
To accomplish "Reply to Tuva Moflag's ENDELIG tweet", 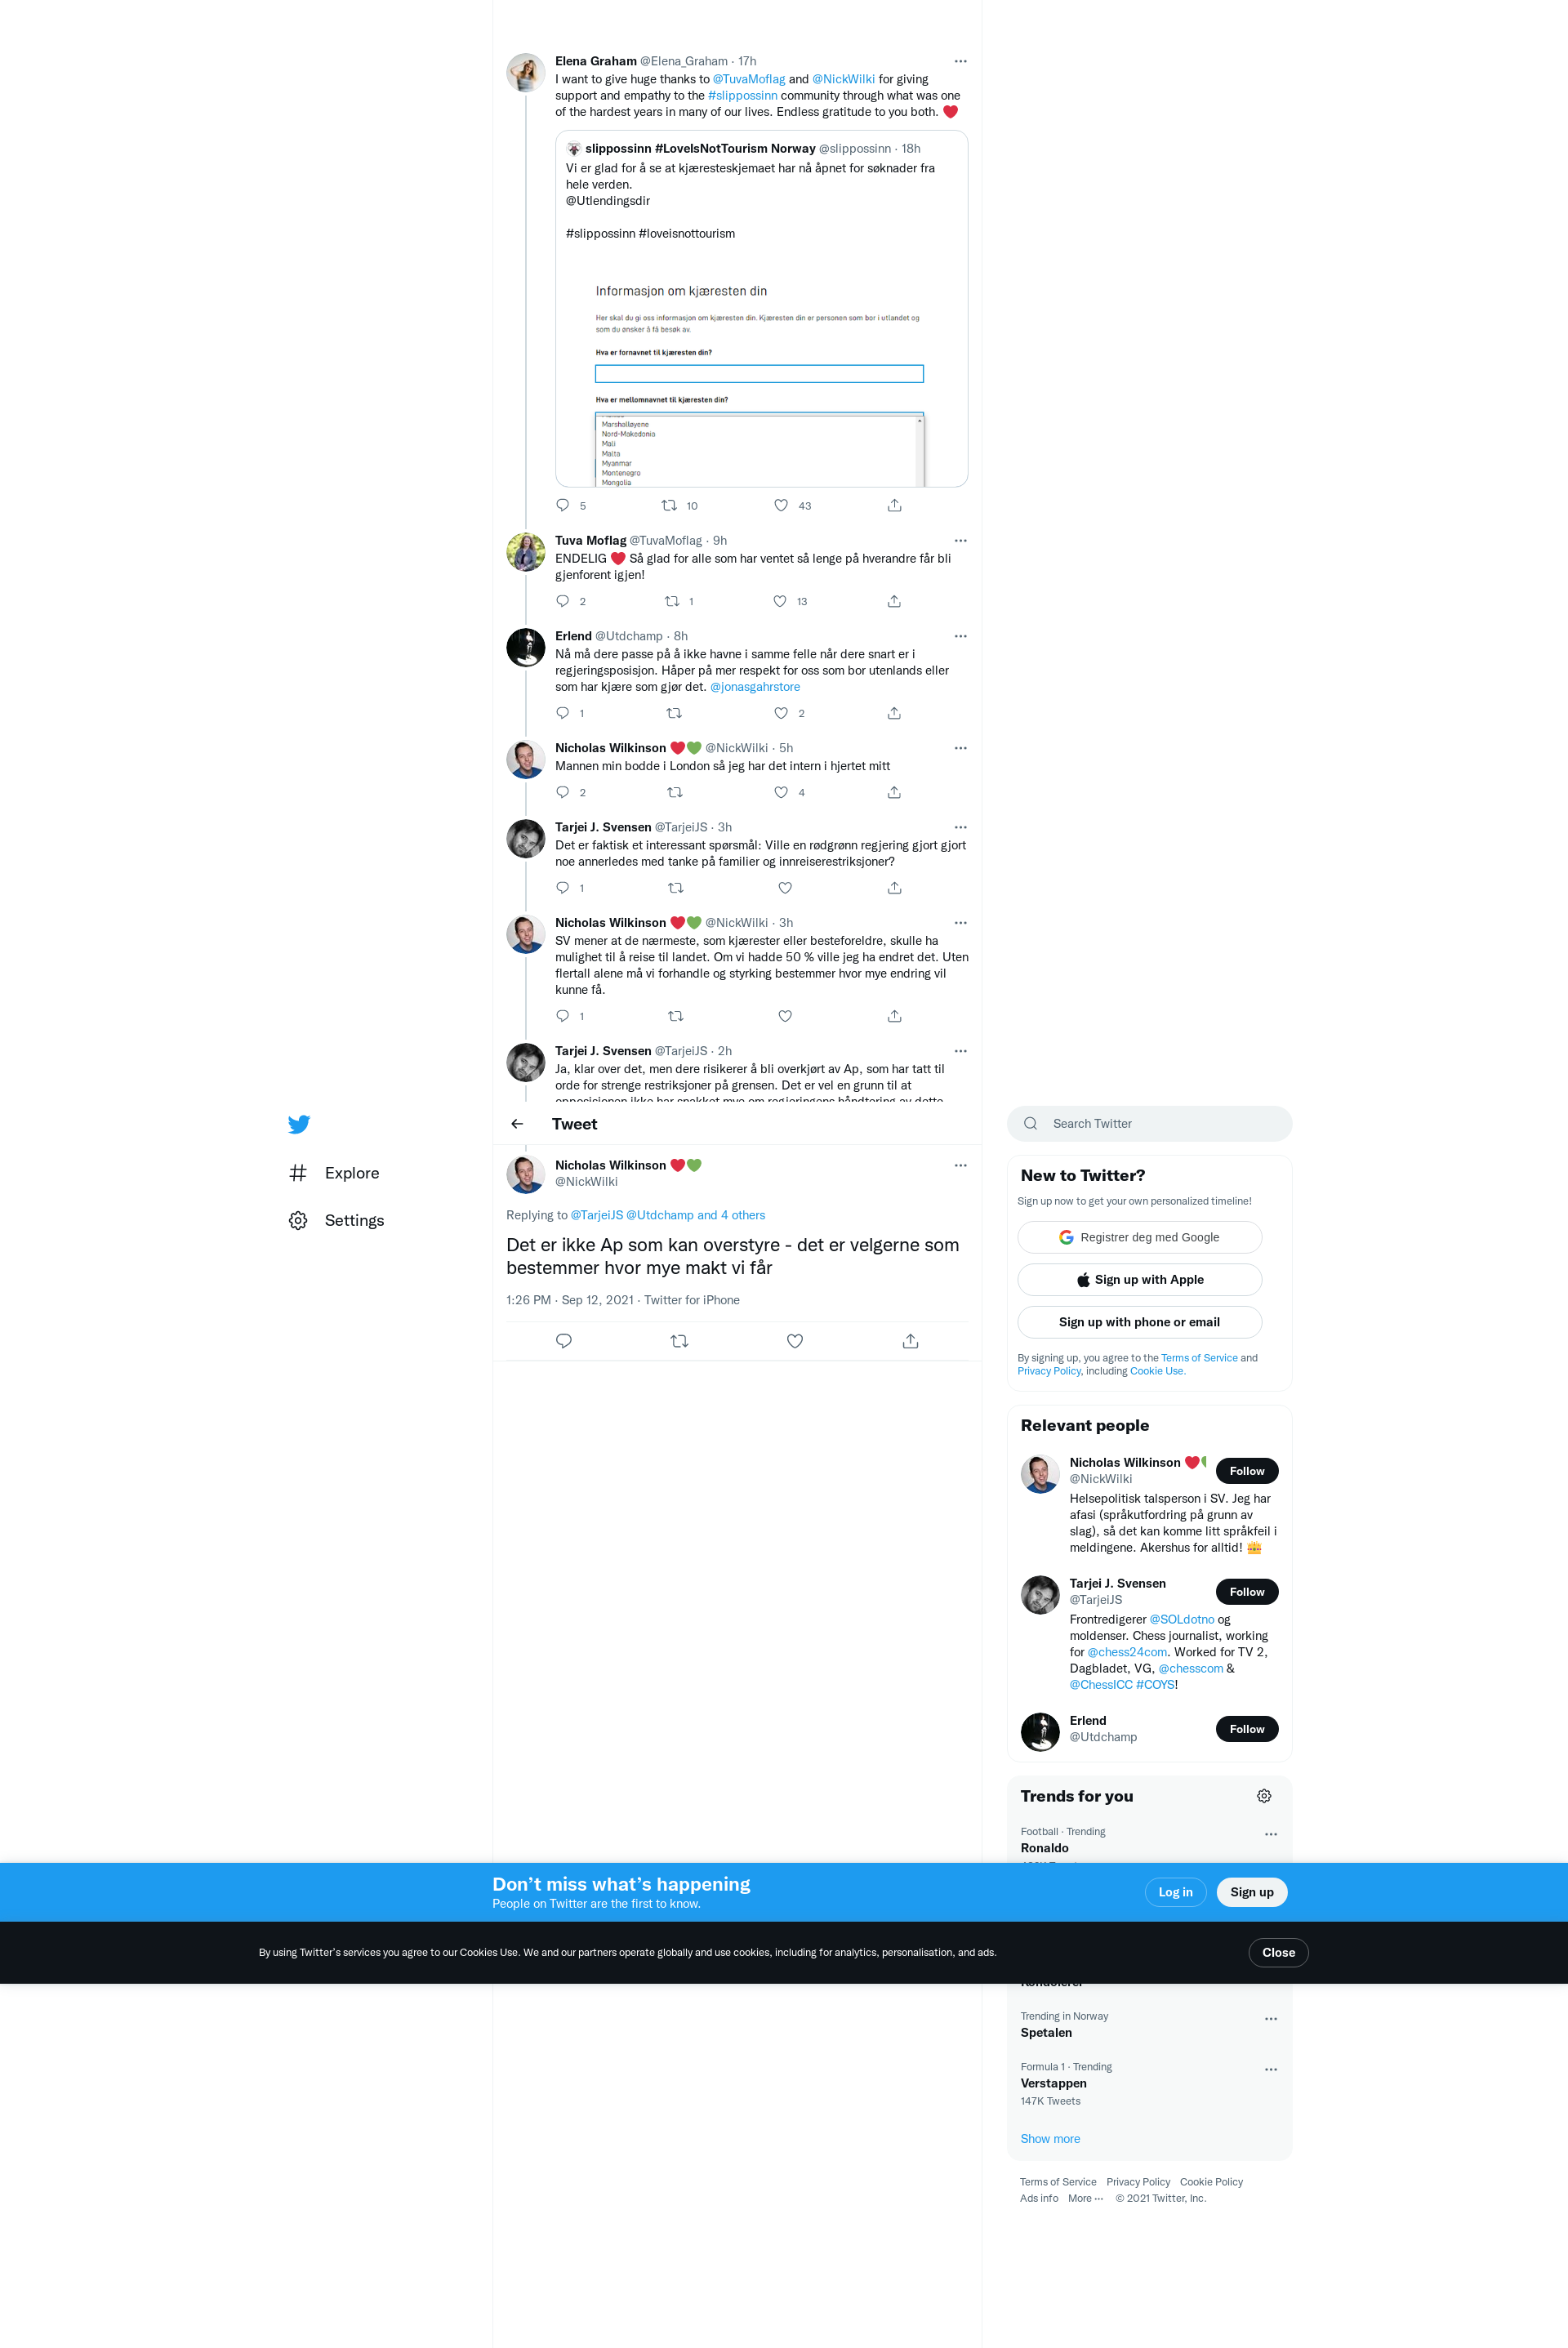I will pos(563,601).
